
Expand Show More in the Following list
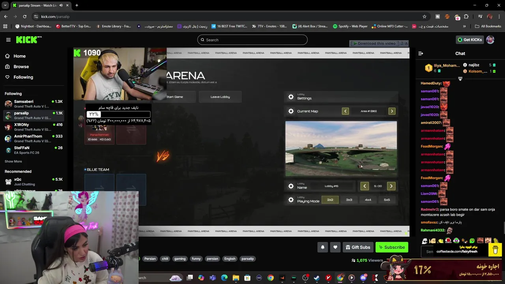tap(13, 161)
